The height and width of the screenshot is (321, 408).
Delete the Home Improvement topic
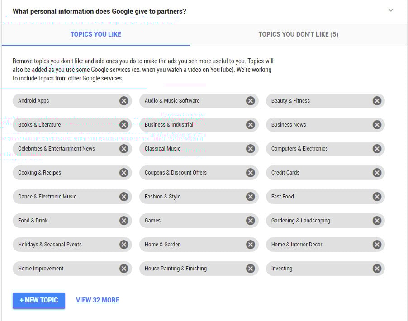click(x=123, y=269)
